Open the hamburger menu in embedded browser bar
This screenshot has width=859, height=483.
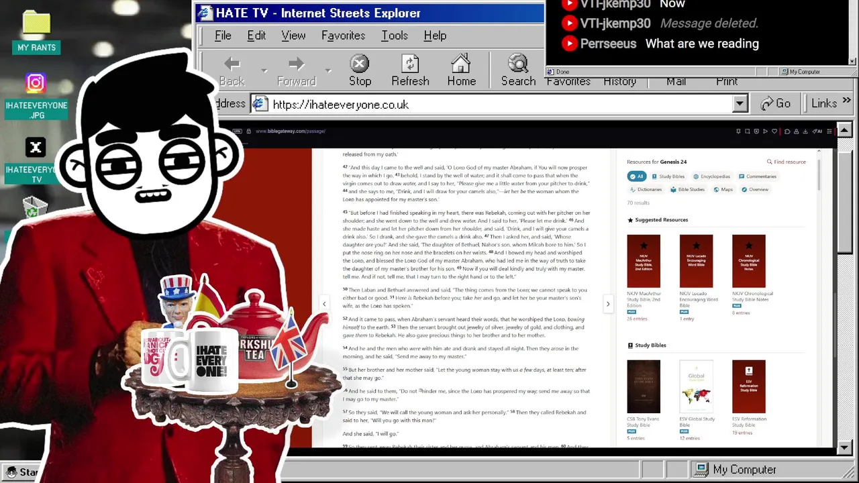829,131
